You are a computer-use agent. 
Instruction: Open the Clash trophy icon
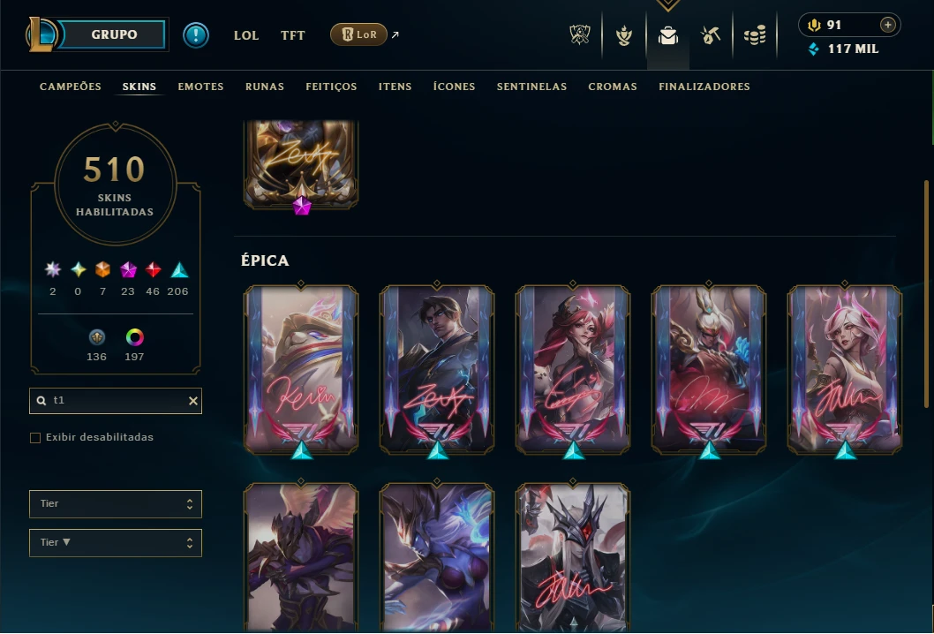[x=580, y=35]
